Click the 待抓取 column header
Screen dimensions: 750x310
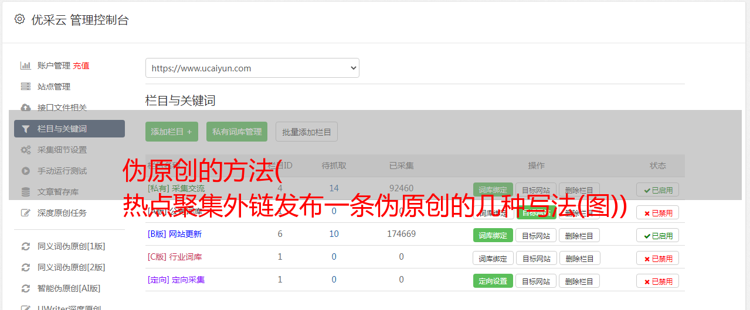(x=334, y=166)
